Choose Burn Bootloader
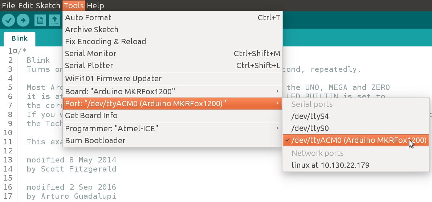 pos(172,141)
